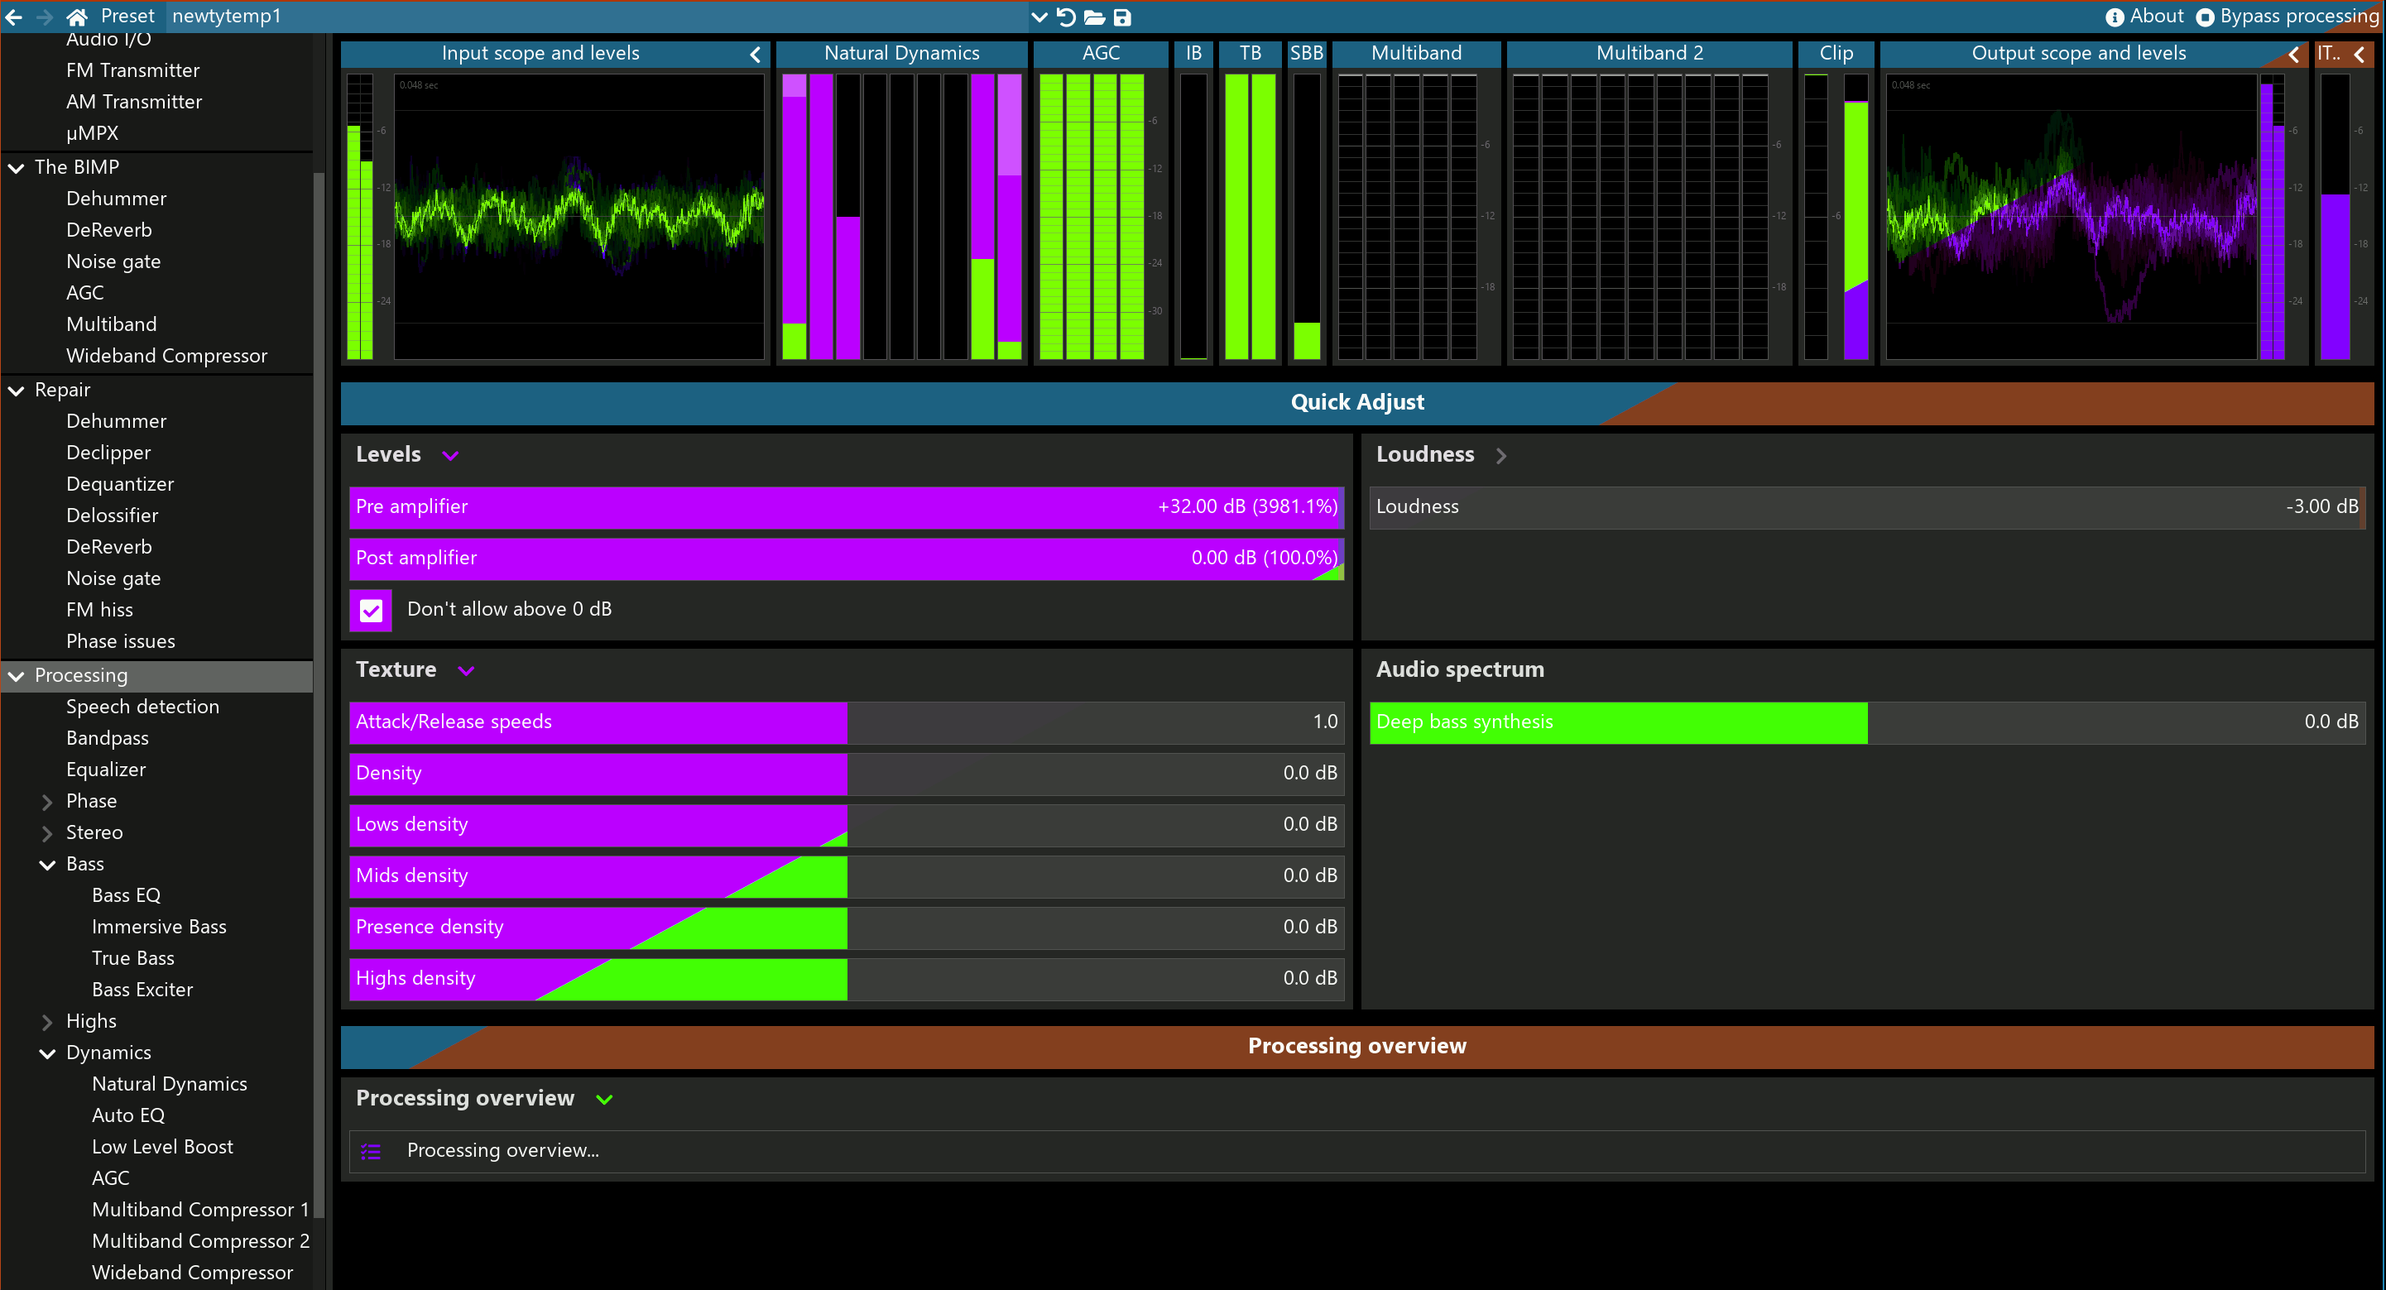Collapse the Dynamics tree item
Screen dimensions: 2386x1290
point(47,1054)
